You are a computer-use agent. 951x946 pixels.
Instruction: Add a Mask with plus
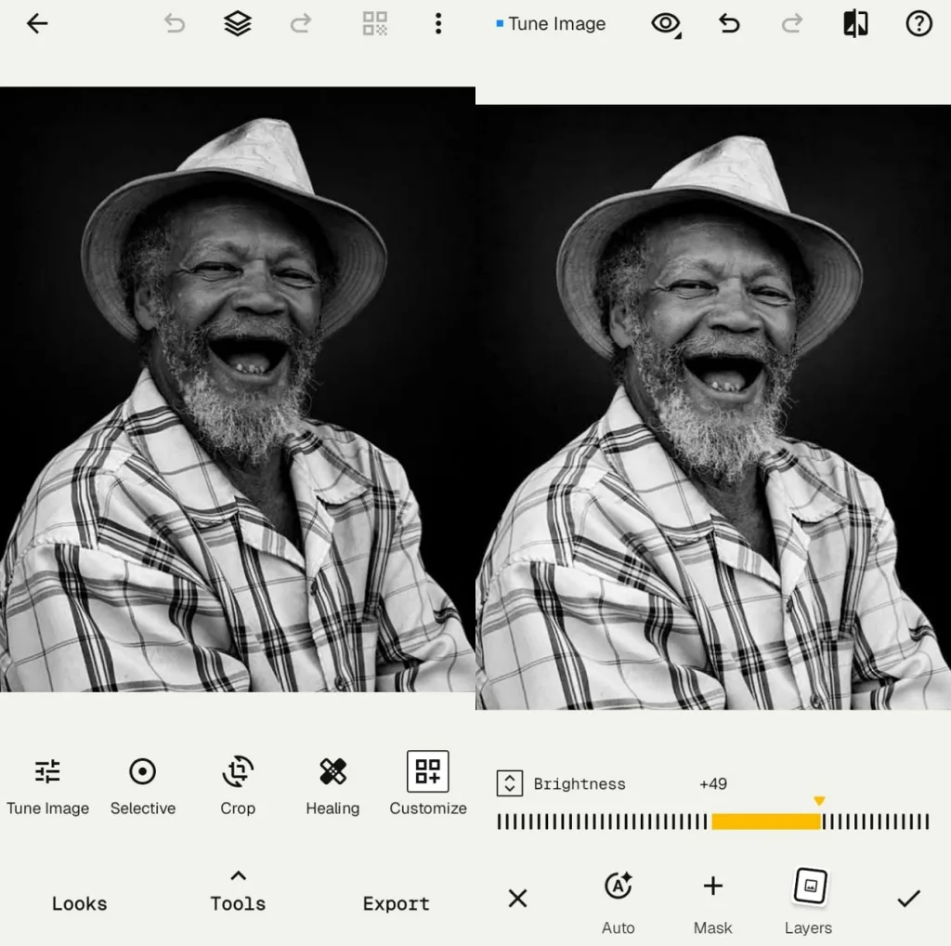[712, 901]
